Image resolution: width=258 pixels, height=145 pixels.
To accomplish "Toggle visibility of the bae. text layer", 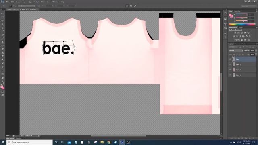I will pos(230,59).
